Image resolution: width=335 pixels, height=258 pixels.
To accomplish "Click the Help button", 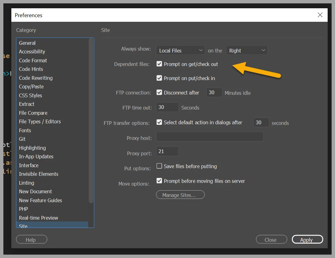I will 32,239.
